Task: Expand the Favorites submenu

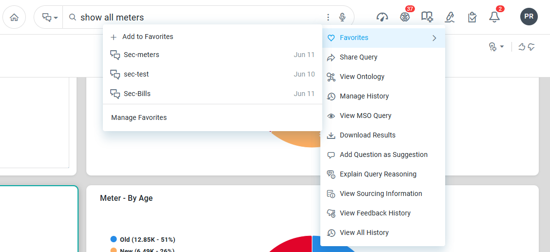Action: [x=383, y=38]
